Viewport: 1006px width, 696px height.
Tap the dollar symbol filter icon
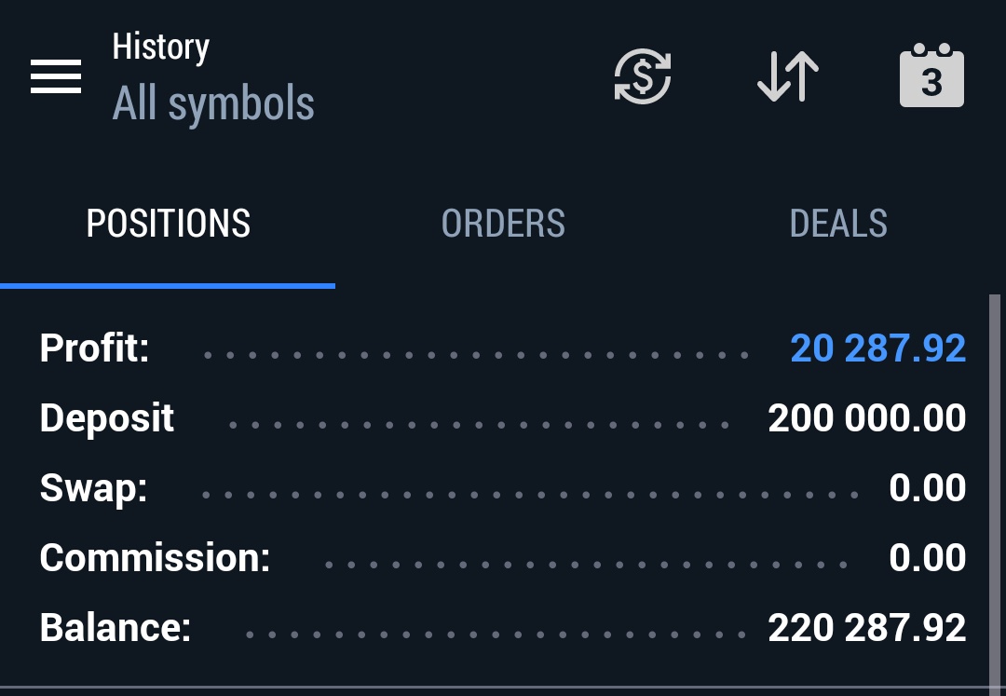click(643, 76)
